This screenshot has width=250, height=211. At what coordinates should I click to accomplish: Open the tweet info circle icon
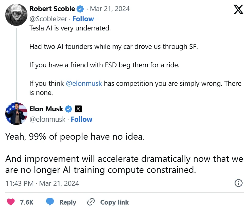239,183
